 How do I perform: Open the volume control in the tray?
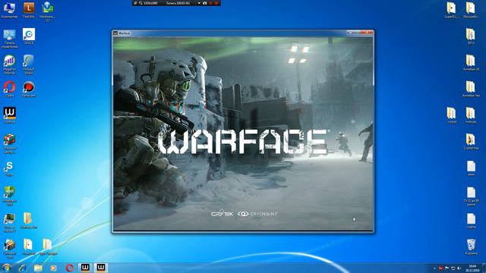[459, 268]
